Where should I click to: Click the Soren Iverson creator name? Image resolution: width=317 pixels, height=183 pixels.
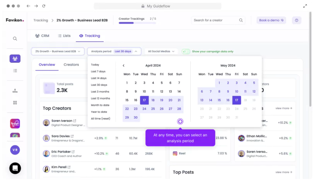click(x=62, y=121)
